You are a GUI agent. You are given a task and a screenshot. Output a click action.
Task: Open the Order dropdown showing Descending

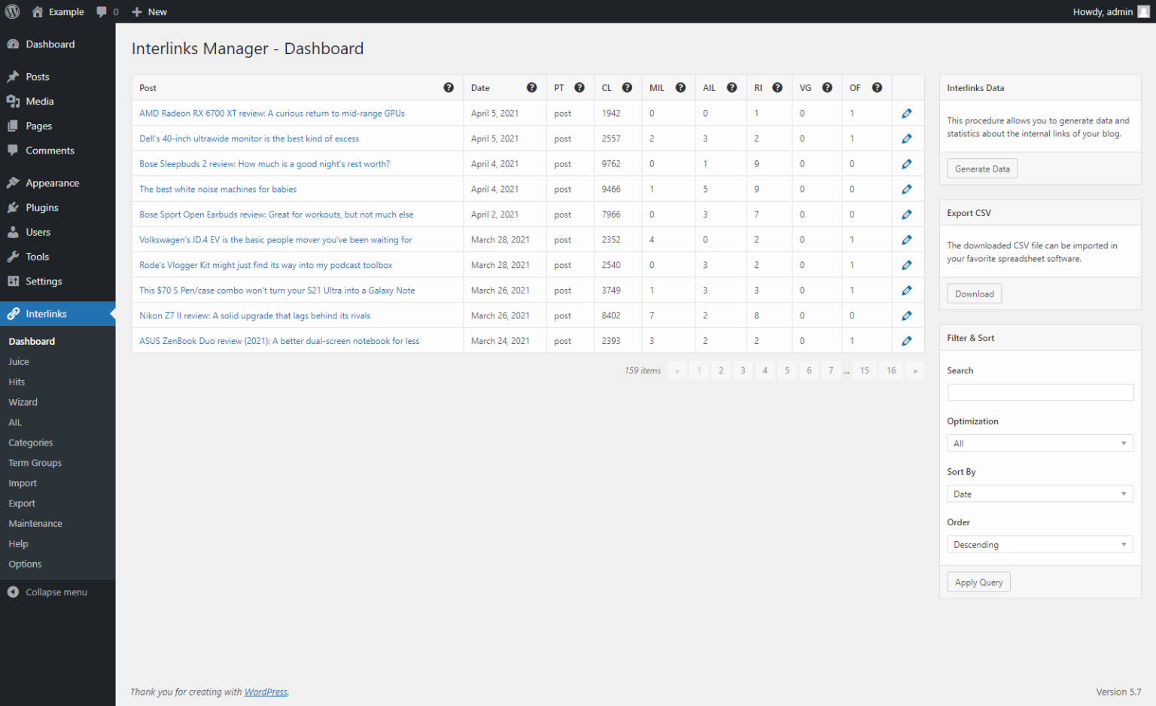click(x=1040, y=543)
